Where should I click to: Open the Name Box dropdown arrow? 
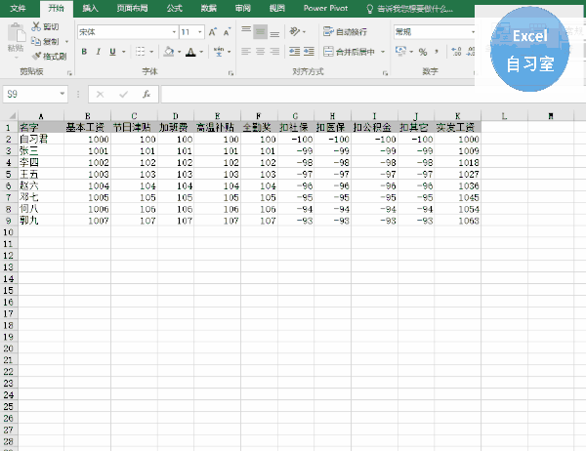point(63,95)
